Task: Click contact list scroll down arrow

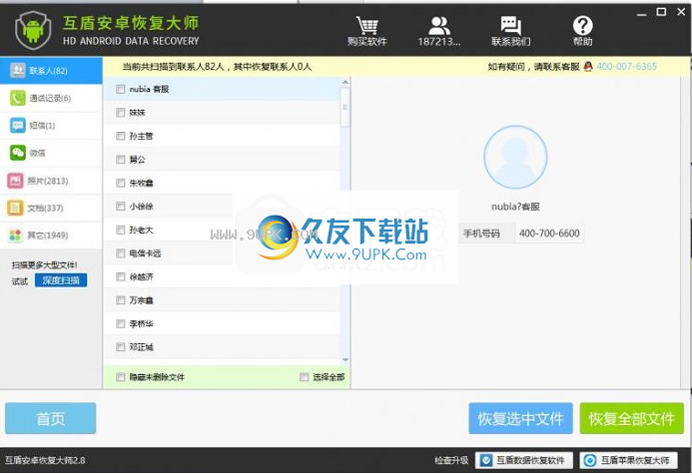Action: click(346, 360)
